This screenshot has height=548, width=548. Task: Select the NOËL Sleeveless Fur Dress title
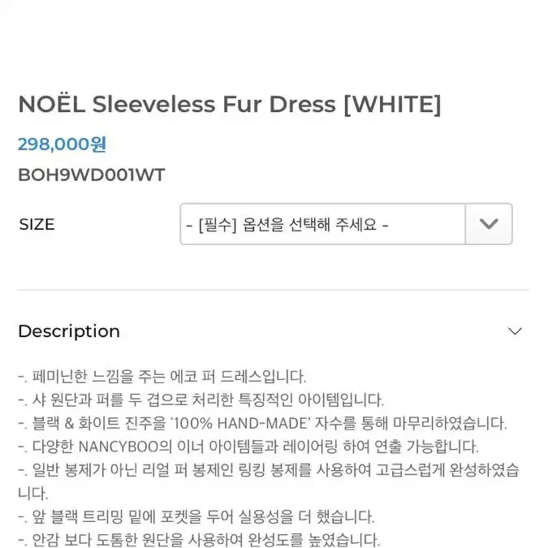tap(229, 104)
